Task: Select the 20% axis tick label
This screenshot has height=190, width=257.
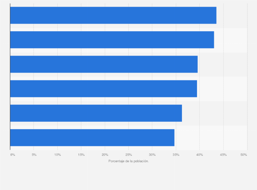Action: (x=105, y=155)
